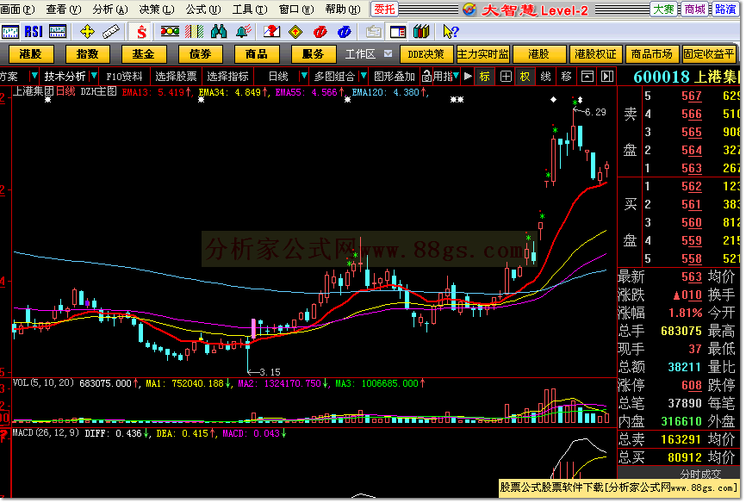
Task: Click the padlock icon beside 用指
Action: tap(426, 76)
